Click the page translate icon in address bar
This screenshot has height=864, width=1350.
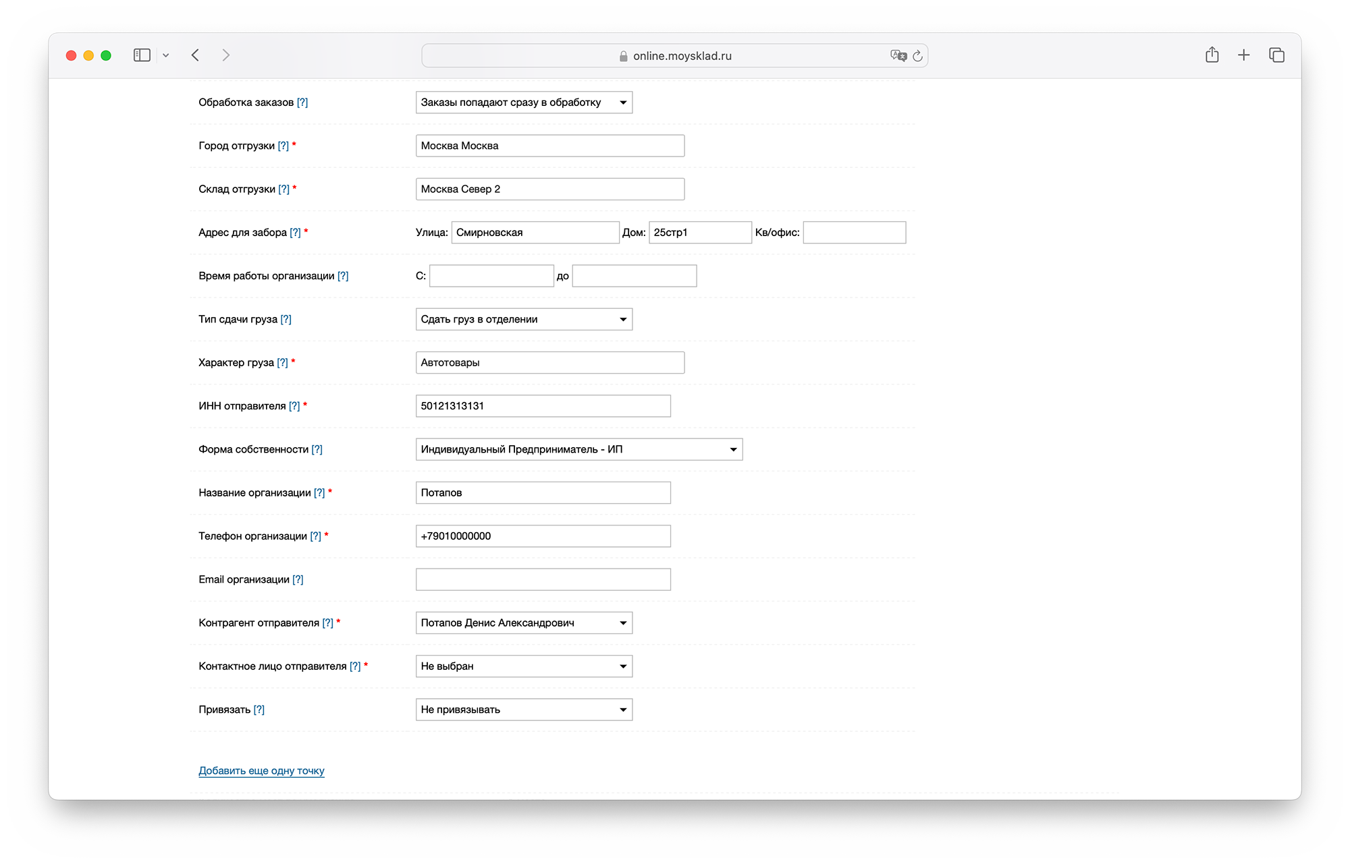(898, 56)
